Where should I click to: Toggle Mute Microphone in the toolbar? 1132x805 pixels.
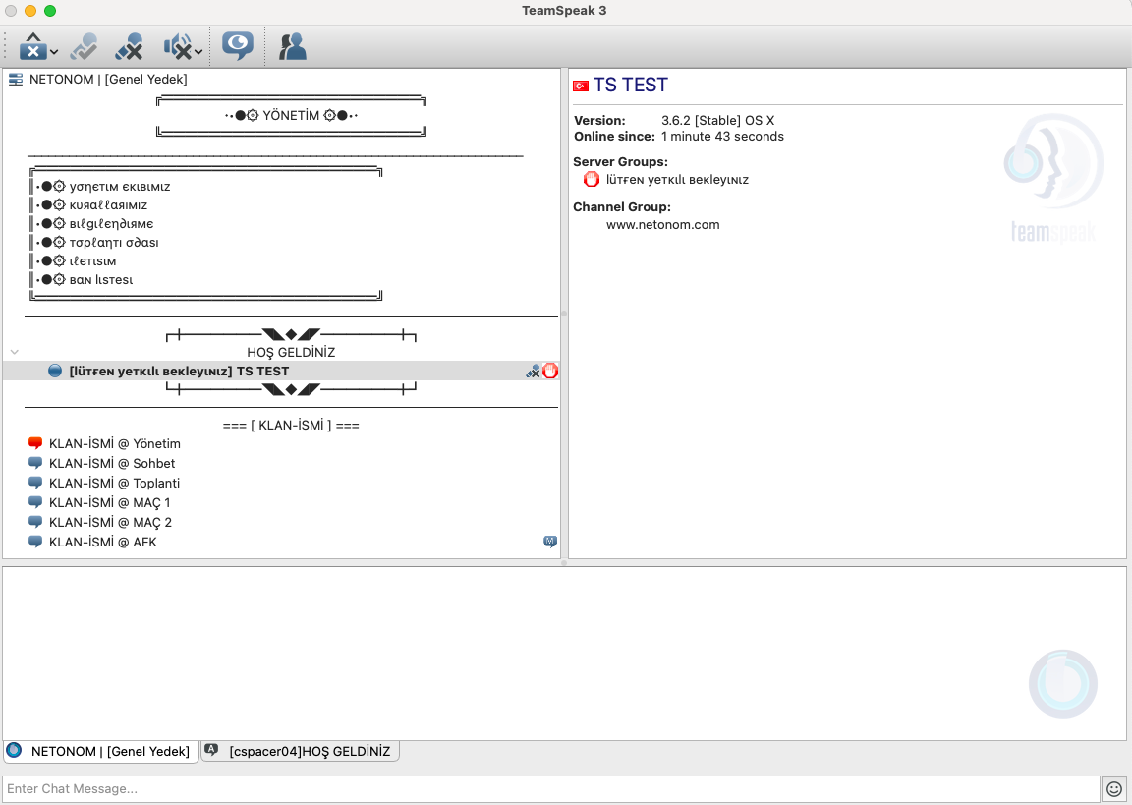coord(129,46)
